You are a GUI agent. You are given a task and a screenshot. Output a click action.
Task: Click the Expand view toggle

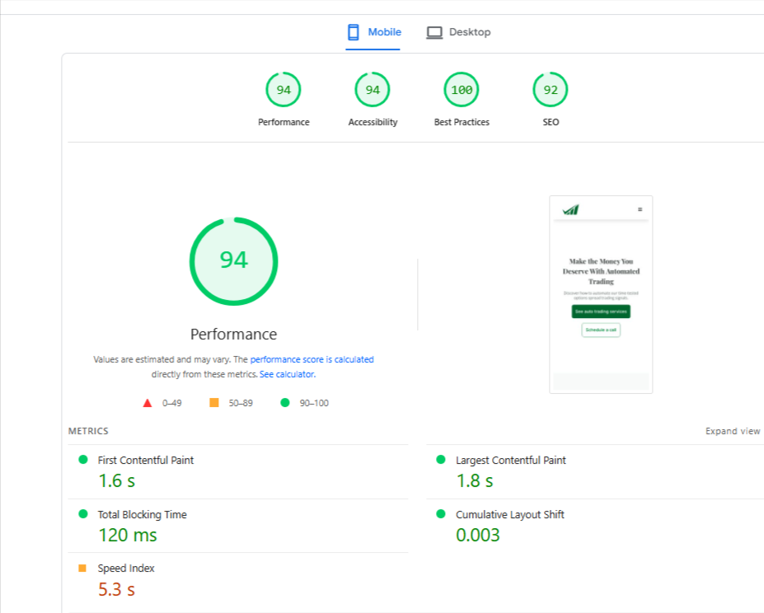[x=733, y=431]
